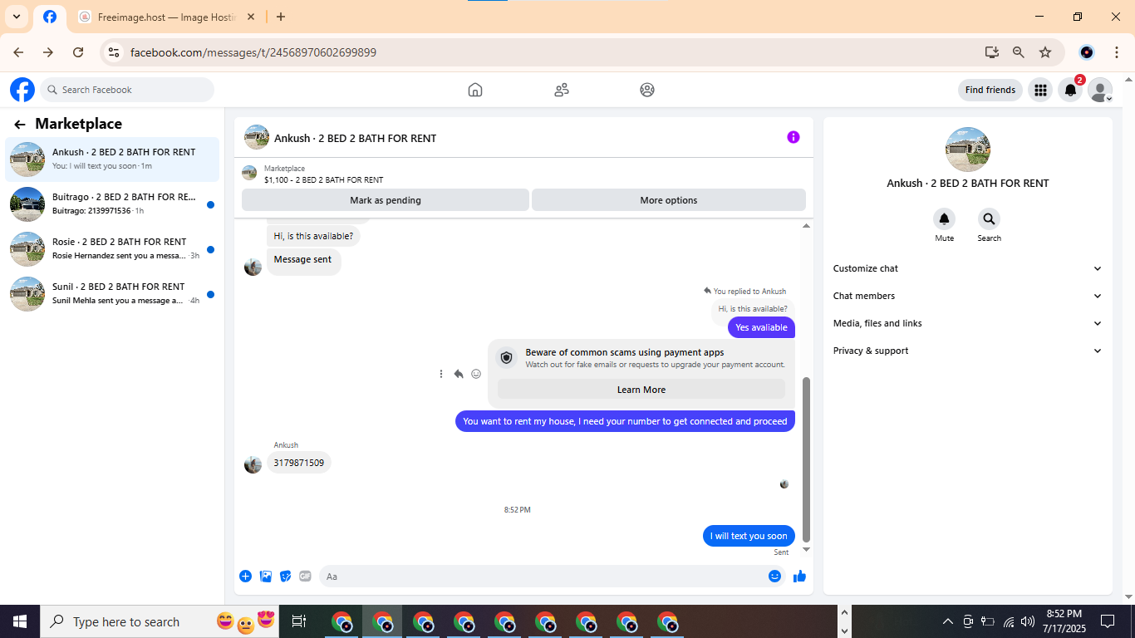Screen dimensions: 1135x638
Task: Open the Buitrago conversation in the list
Action: pos(112,204)
